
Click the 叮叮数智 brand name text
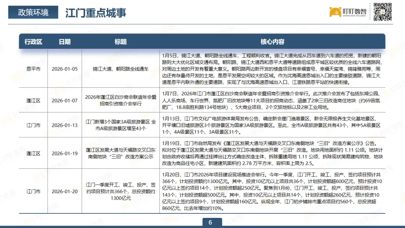pyautogui.click(x=354, y=11)
